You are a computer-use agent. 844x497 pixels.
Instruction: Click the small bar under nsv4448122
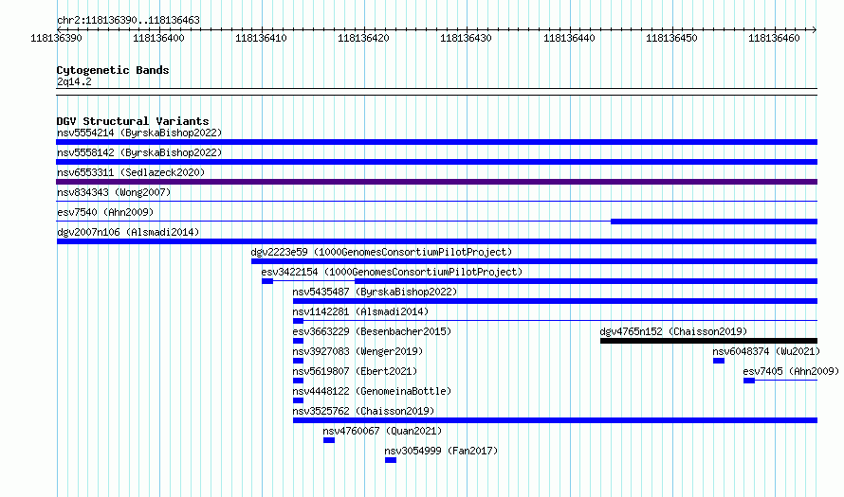click(298, 400)
